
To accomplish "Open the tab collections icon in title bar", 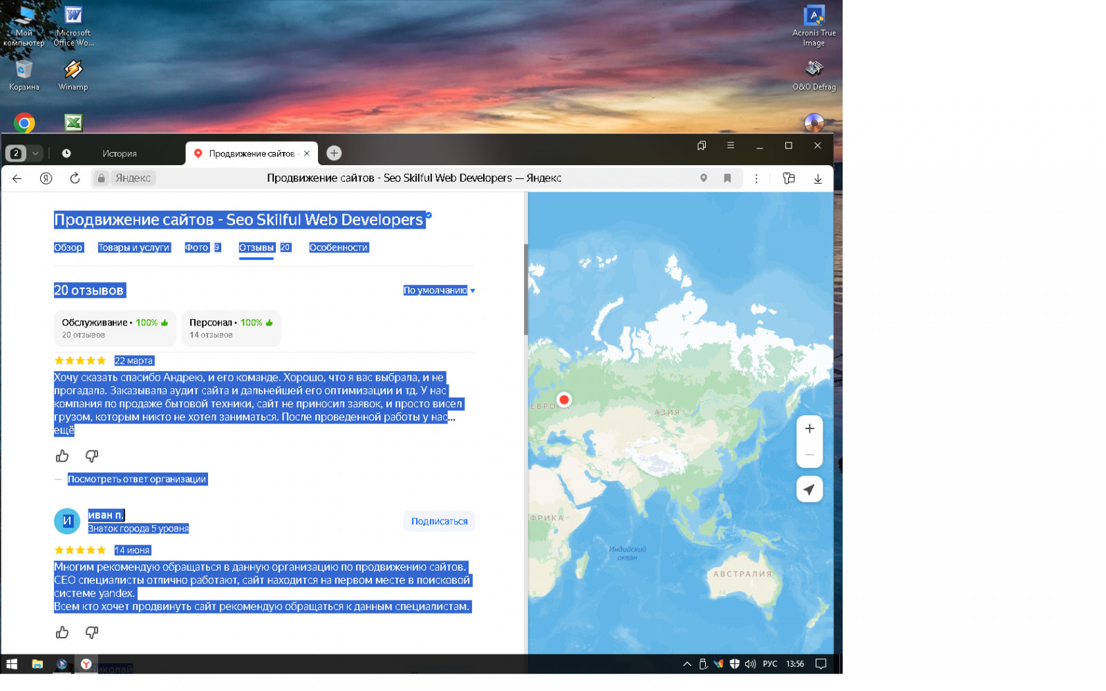I will [702, 145].
